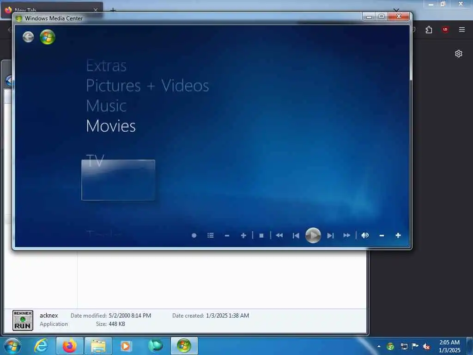473x355 pixels.
Task: Open Firefox extensions puzzle icon
Action: tap(429, 30)
